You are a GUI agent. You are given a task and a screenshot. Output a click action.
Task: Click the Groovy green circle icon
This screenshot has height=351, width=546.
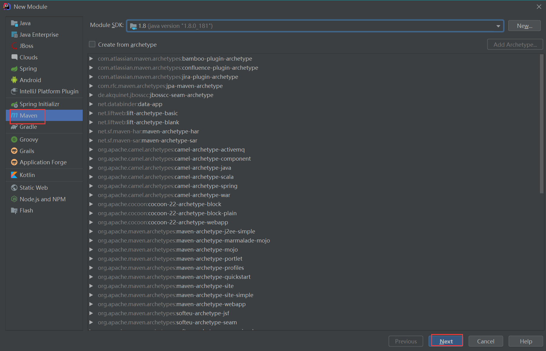pos(14,139)
